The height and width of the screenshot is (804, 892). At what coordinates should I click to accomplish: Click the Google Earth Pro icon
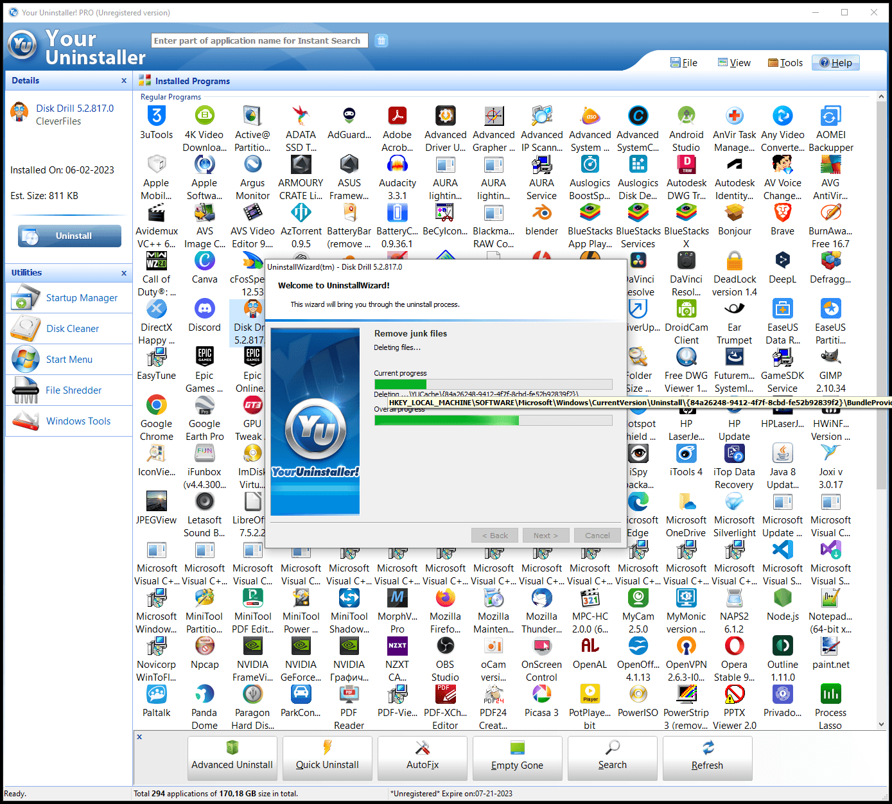[204, 405]
